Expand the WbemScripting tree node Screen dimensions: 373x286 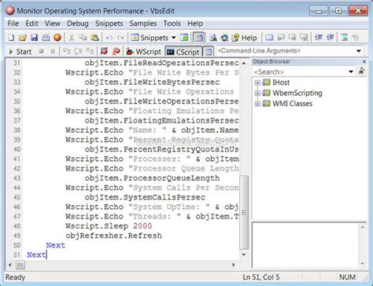257,93
